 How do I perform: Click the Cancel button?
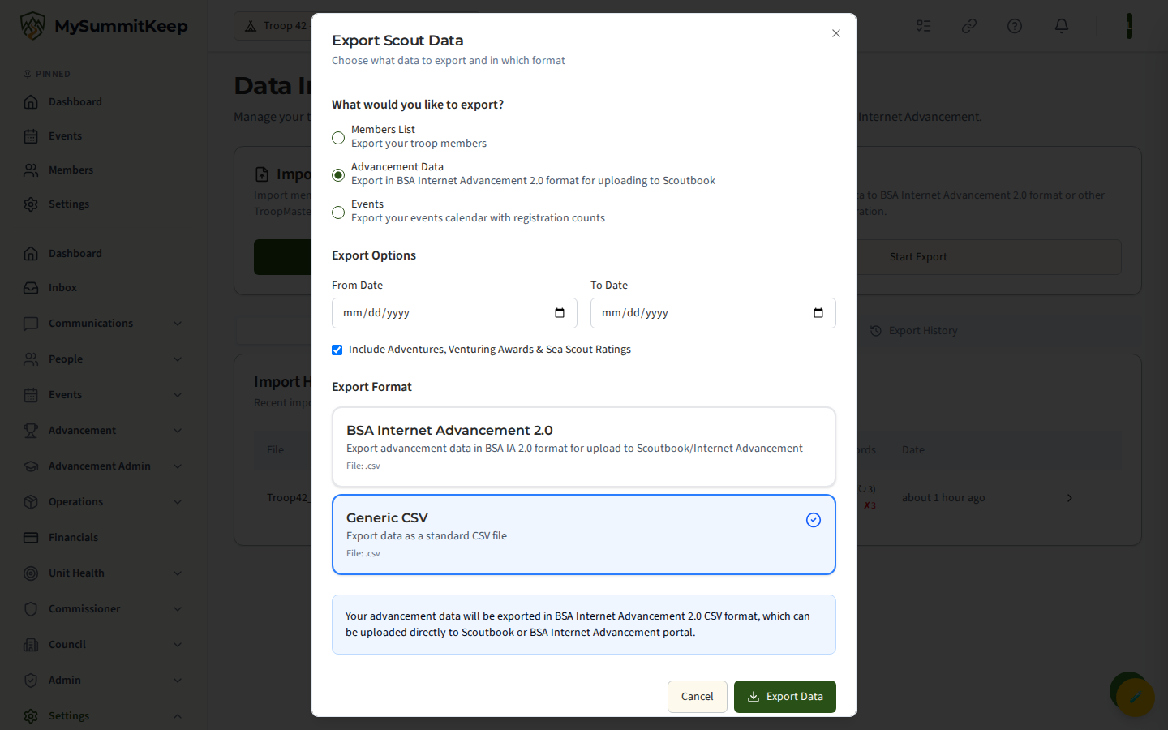coord(698,697)
